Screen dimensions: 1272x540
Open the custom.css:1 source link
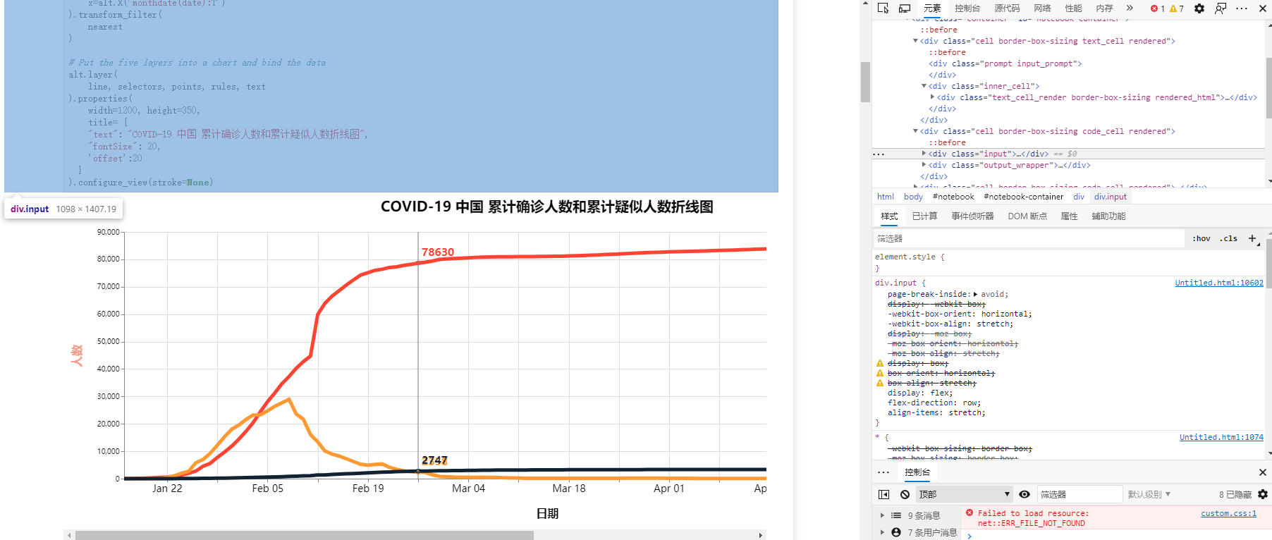point(1229,513)
